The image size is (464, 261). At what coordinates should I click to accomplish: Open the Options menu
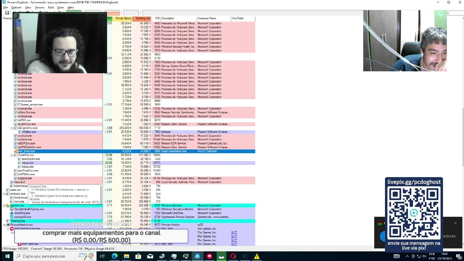[x=16, y=7]
